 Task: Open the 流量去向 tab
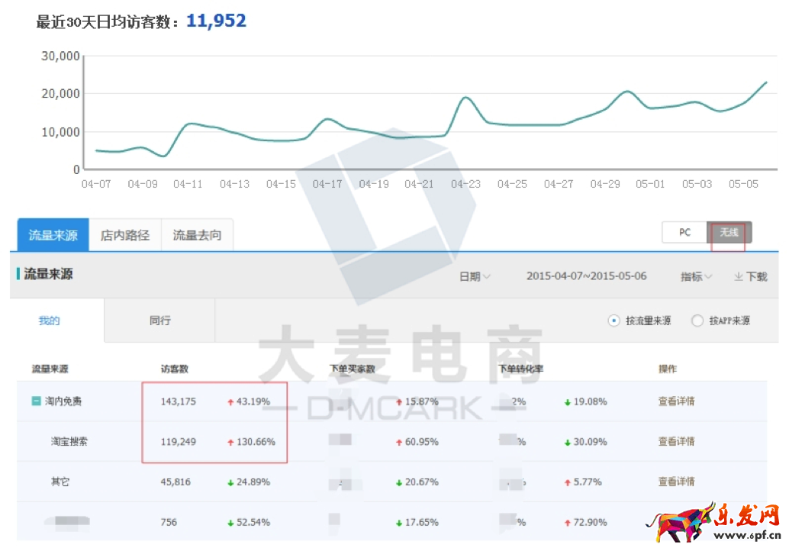click(x=197, y=235)
